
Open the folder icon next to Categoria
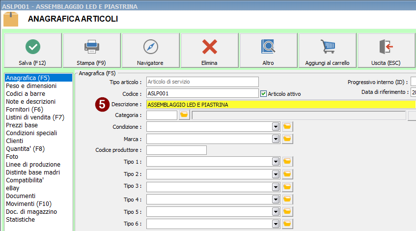coord(184,115)
